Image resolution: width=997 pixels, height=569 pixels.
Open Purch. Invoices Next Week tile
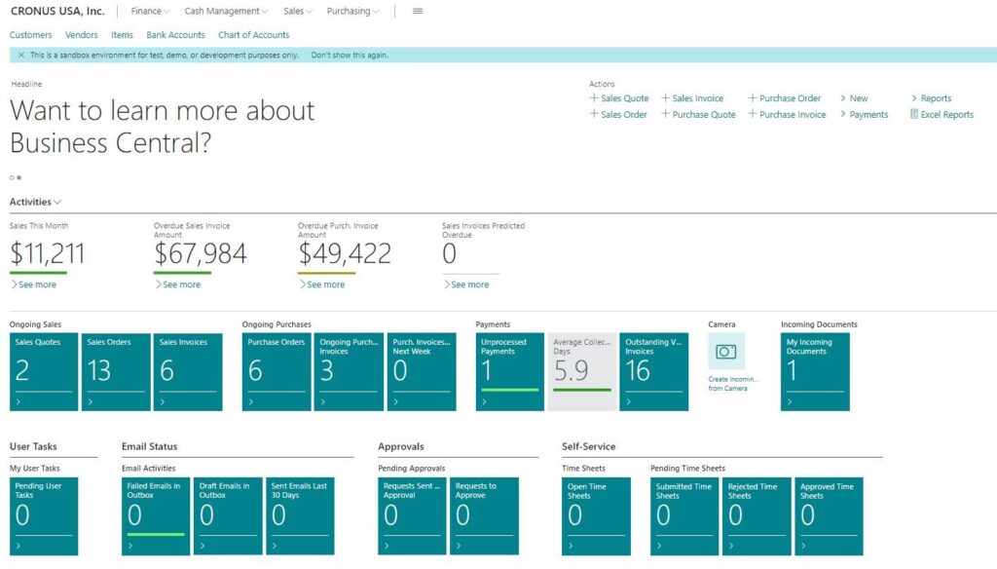pos(422,371)
